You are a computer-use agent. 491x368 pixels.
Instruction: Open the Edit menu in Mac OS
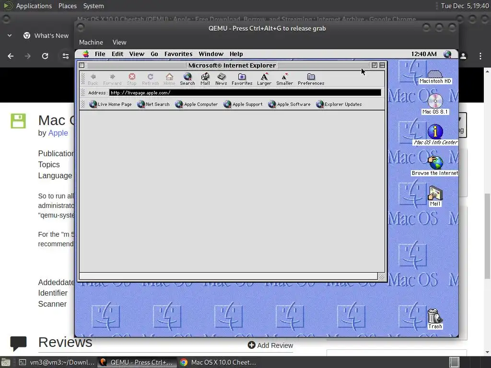[x=117, y=54]
